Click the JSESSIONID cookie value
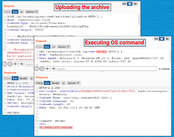The image size is (174, 137). coord(106,91)
